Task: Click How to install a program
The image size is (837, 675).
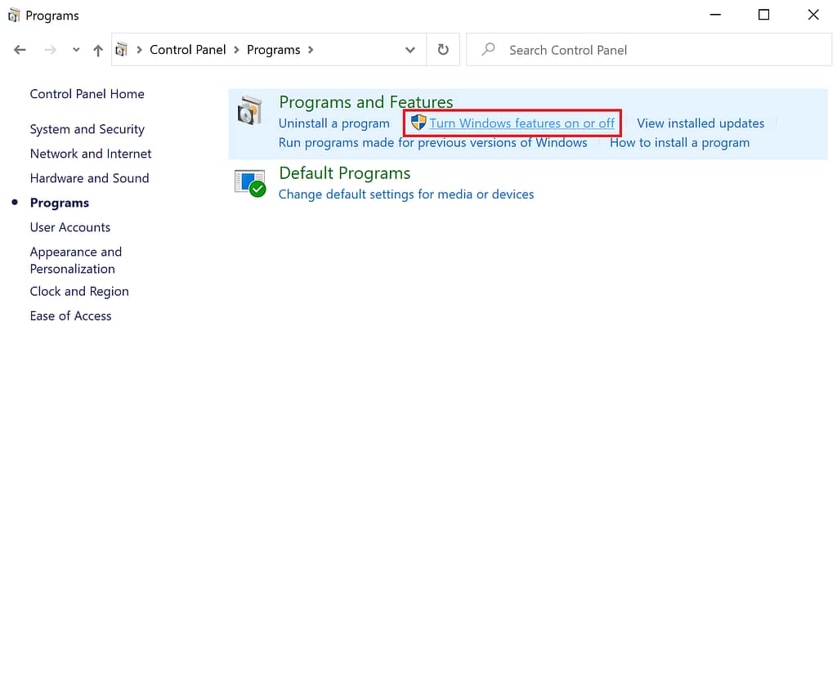Action: (680, 142)
